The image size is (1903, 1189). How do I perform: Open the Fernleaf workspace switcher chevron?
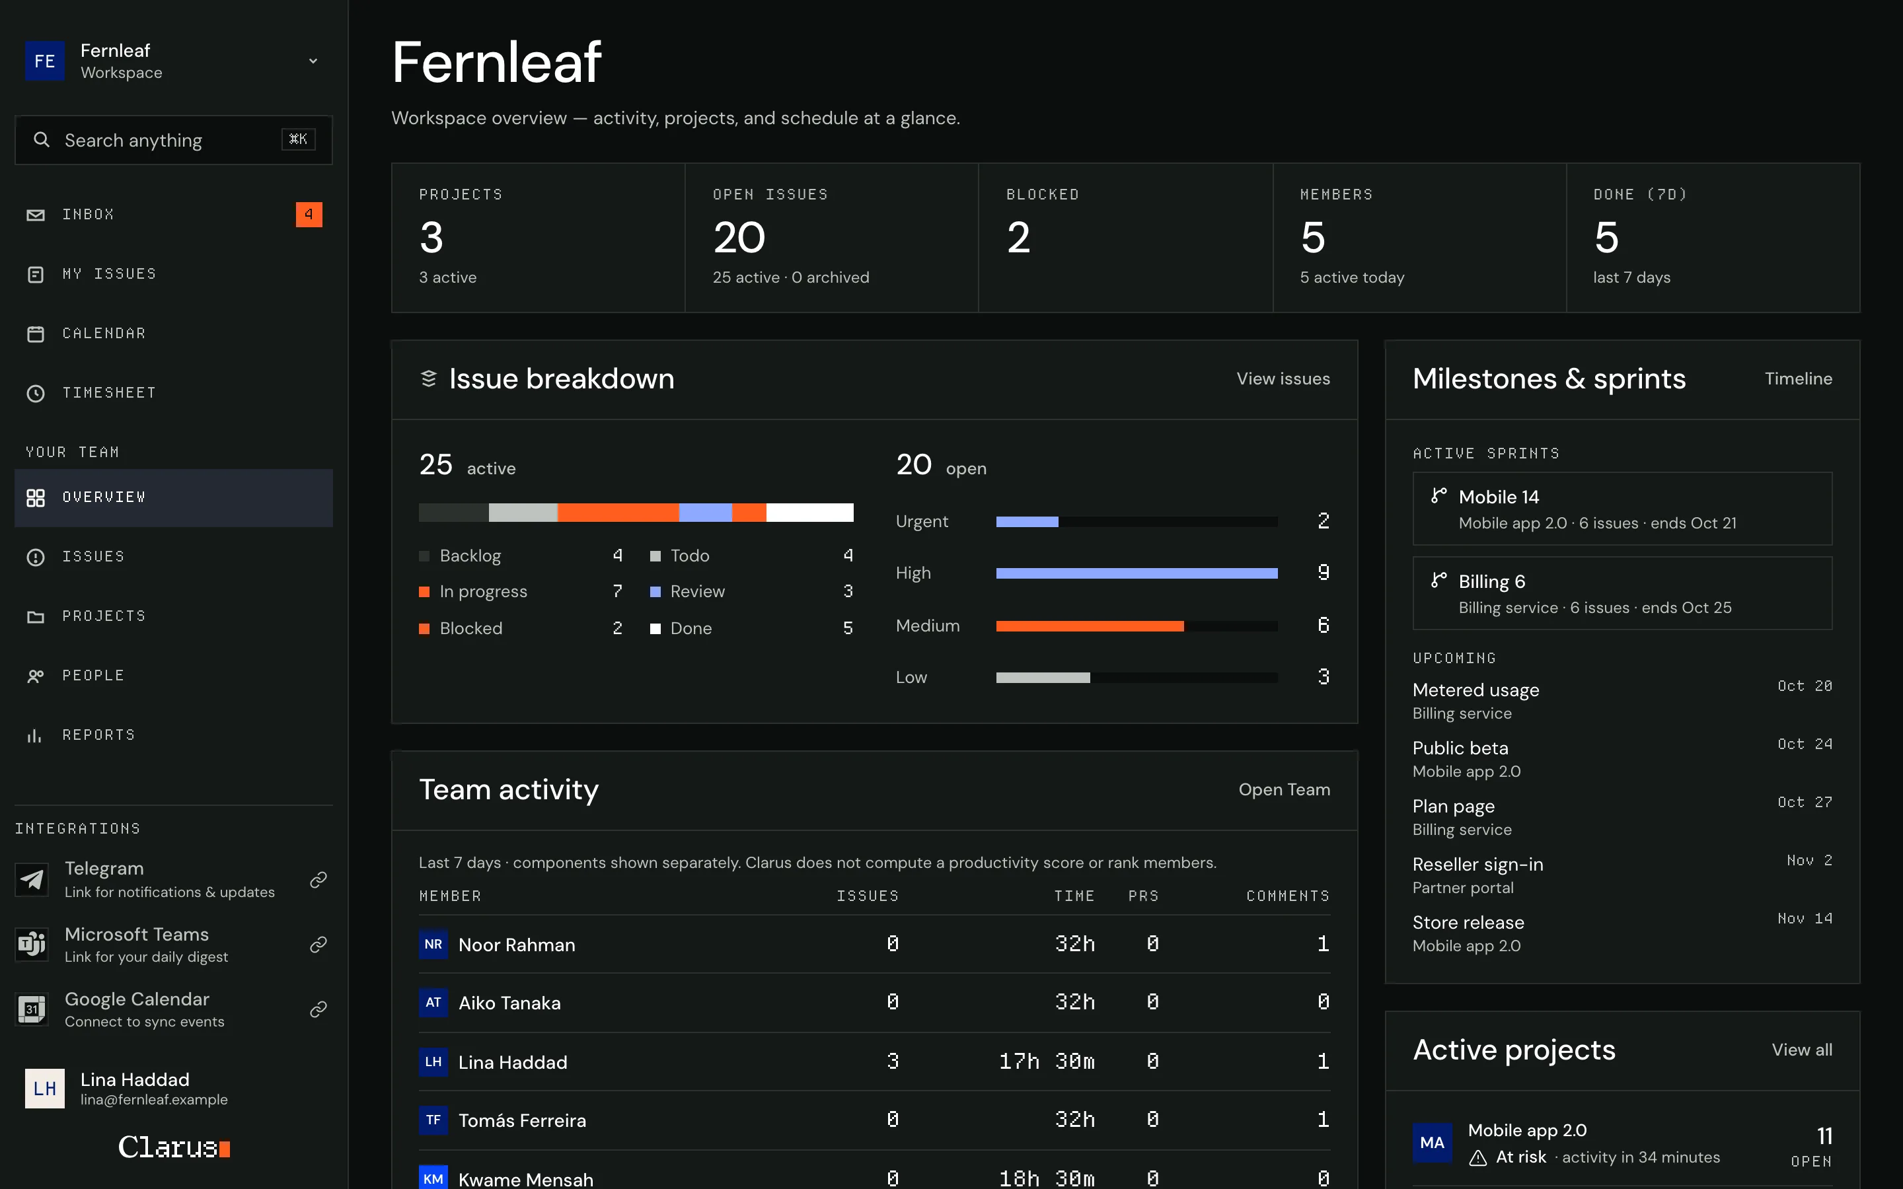click(313, 61)
